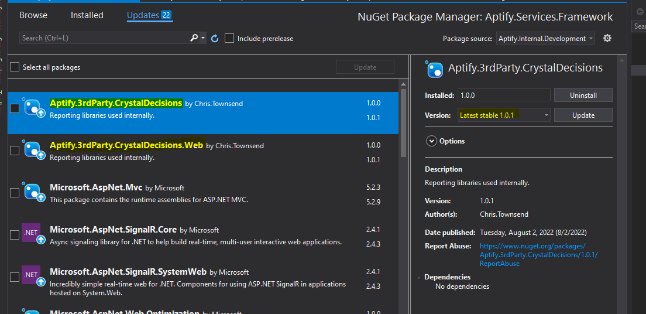Switch to Installed tab
The image size is (646, 314).
(87, 15)
